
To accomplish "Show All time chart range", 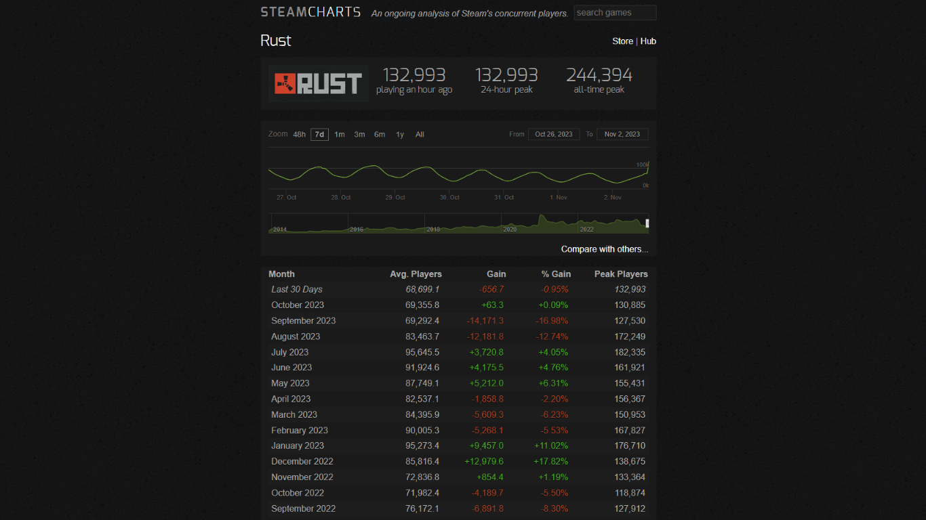I will [420, 135].
